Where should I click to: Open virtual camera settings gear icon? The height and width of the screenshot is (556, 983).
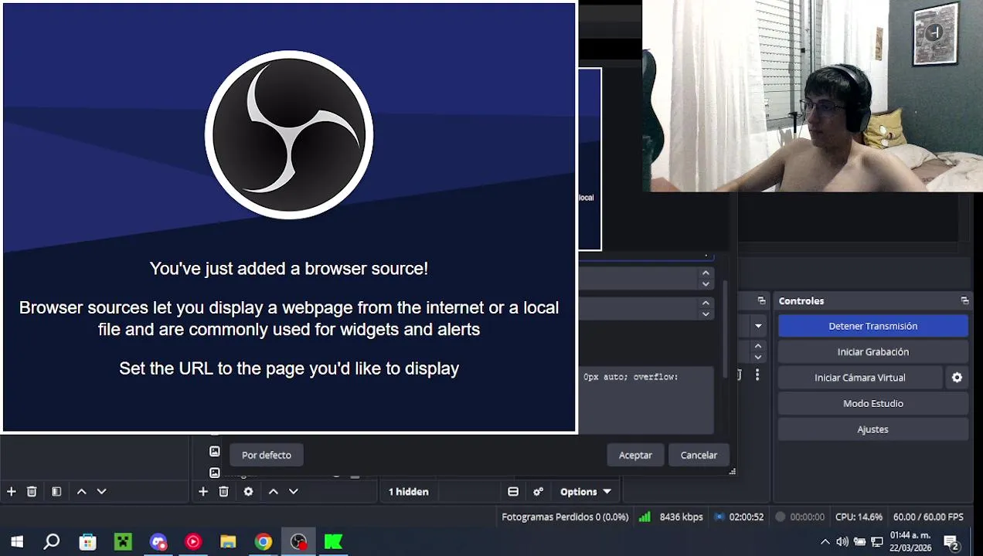click(957, 378)
